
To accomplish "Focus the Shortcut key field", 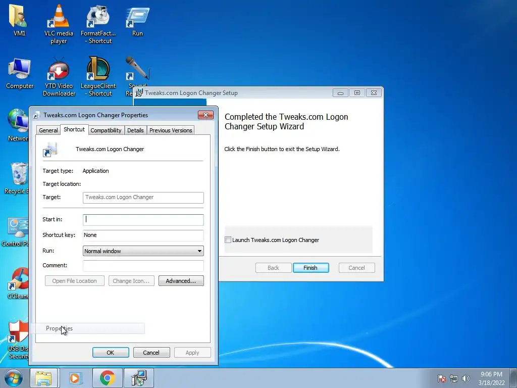I will 143,235.
